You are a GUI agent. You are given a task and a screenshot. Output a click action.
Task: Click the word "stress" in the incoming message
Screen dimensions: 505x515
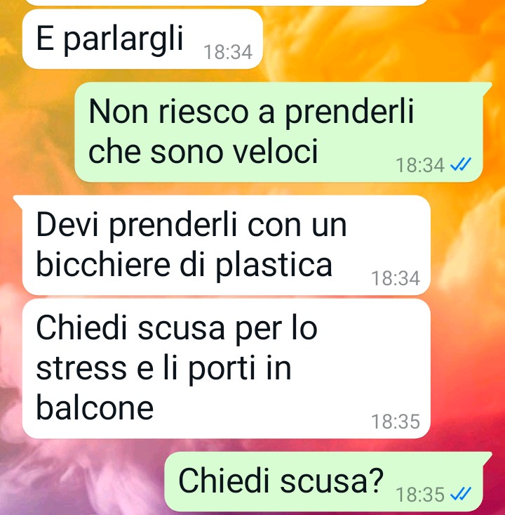pyautogui.click(x=81, y=369)
